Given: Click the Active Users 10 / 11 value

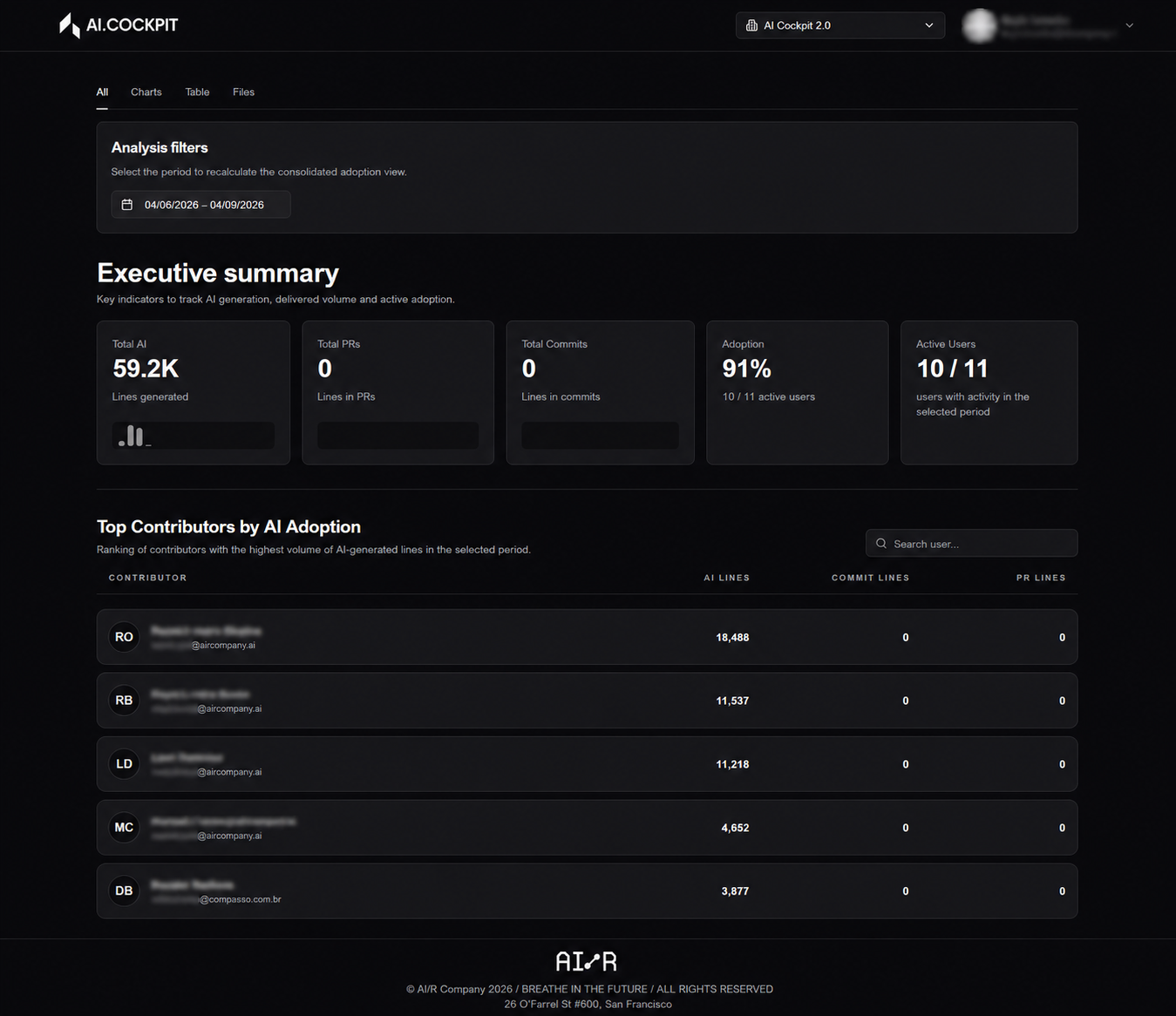Looking at the screenshot, I should [x=952, y=369].
